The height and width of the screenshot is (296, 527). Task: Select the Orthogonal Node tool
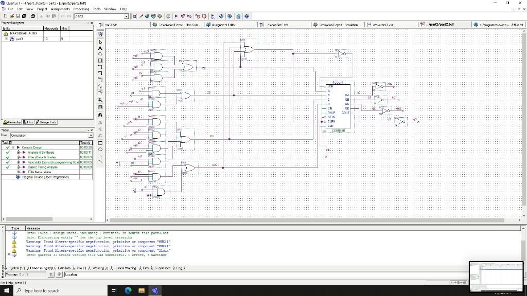(100, 67)
